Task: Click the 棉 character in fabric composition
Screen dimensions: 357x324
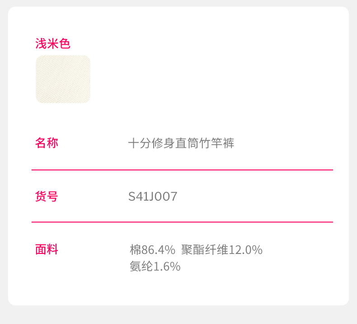Action: click(136, 250)
